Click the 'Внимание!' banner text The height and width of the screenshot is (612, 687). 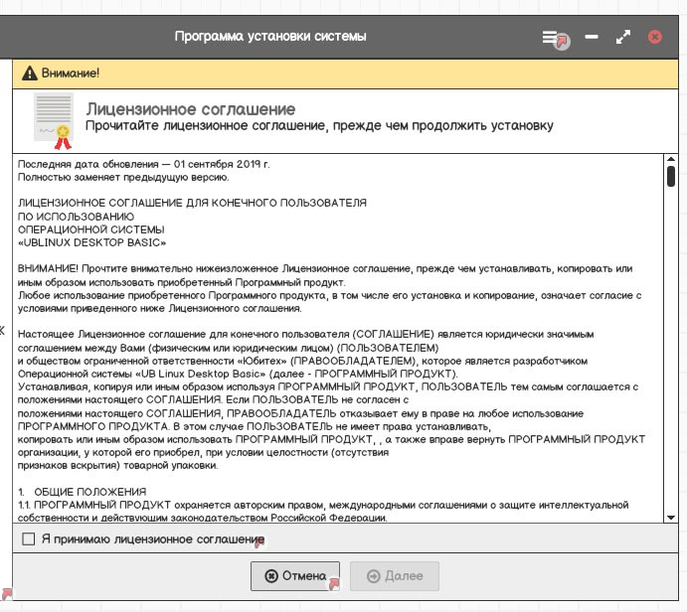[71, 74]
